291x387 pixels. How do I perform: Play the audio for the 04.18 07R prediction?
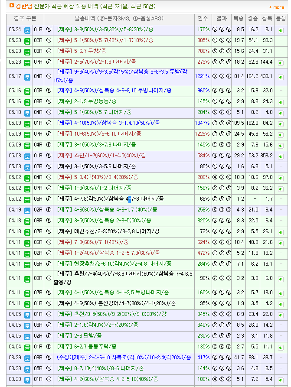tap(281, 232)
